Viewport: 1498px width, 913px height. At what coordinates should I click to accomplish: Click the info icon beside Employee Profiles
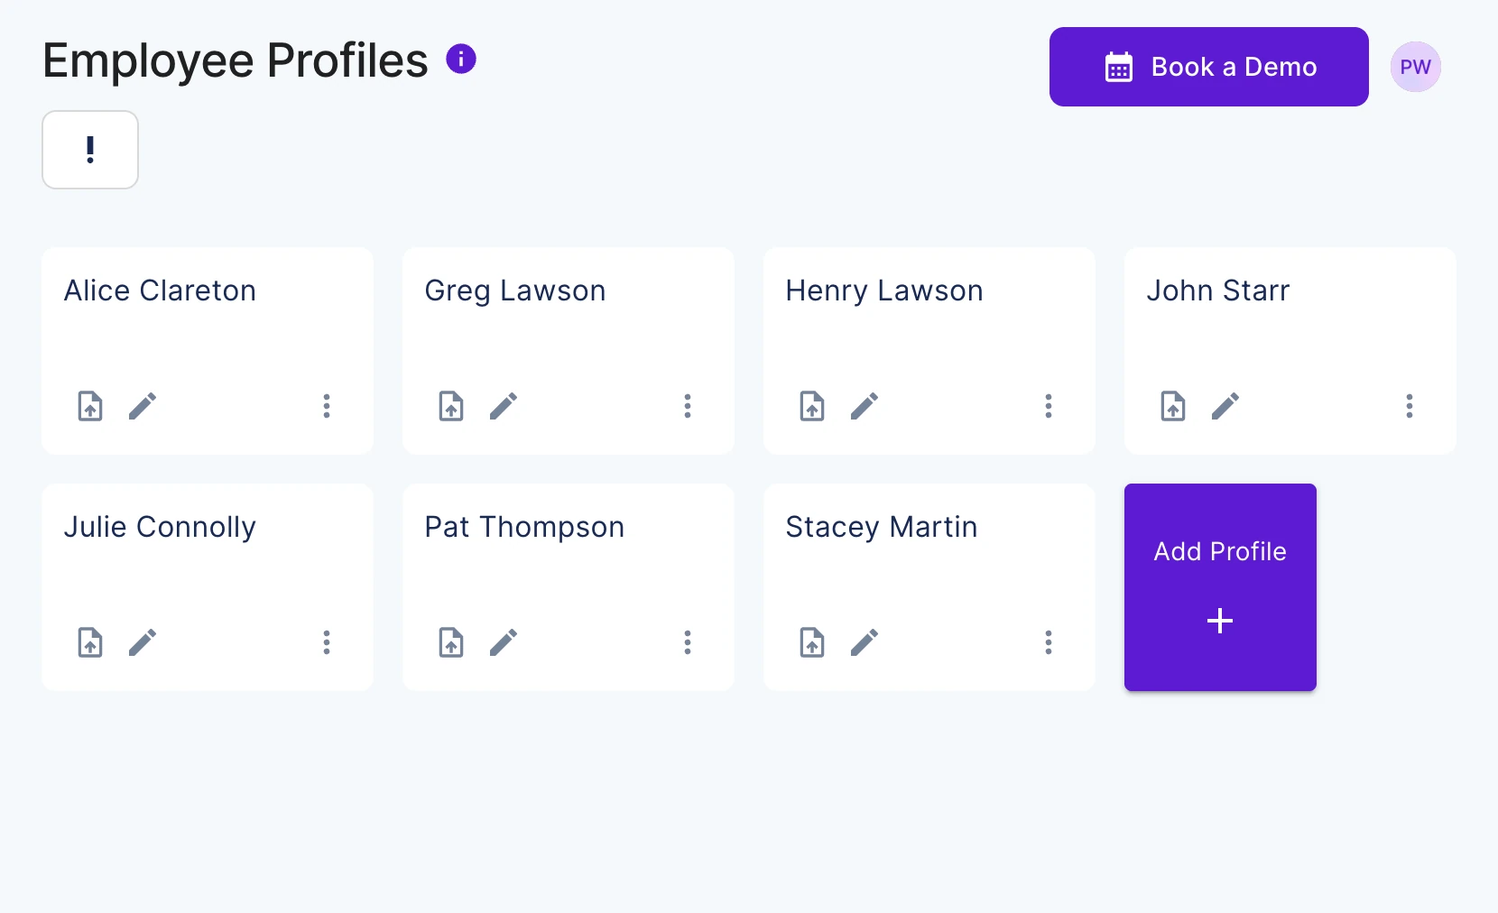461,60
